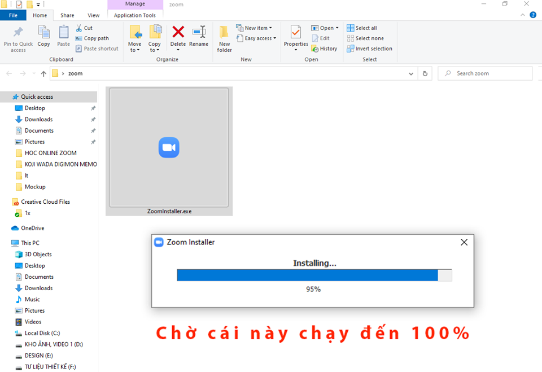This screenshot has width=542, height=372.
Task: Click the installing progress bar
Action: click(314, 275)
